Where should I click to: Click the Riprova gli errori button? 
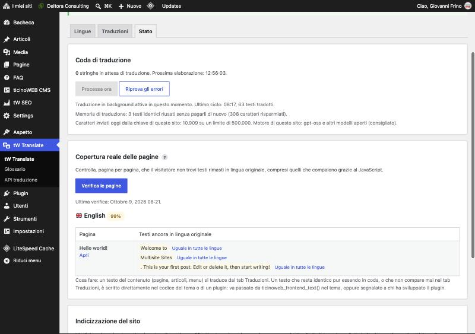144,89
